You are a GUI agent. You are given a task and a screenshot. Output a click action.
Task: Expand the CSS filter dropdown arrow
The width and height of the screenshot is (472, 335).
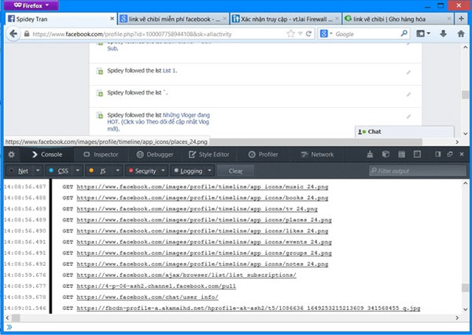point(78,171)
